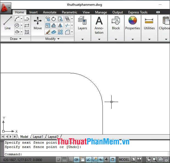The height and width of the screenshot is (163, 170).
Task: Open the Fillet tool dropdown arrow
Action: [72, 32]
